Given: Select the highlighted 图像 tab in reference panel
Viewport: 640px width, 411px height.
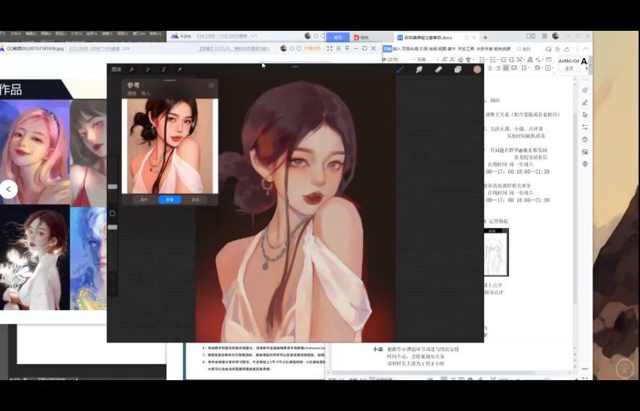Looking at the screenshot, I should (x=170, y=199).
